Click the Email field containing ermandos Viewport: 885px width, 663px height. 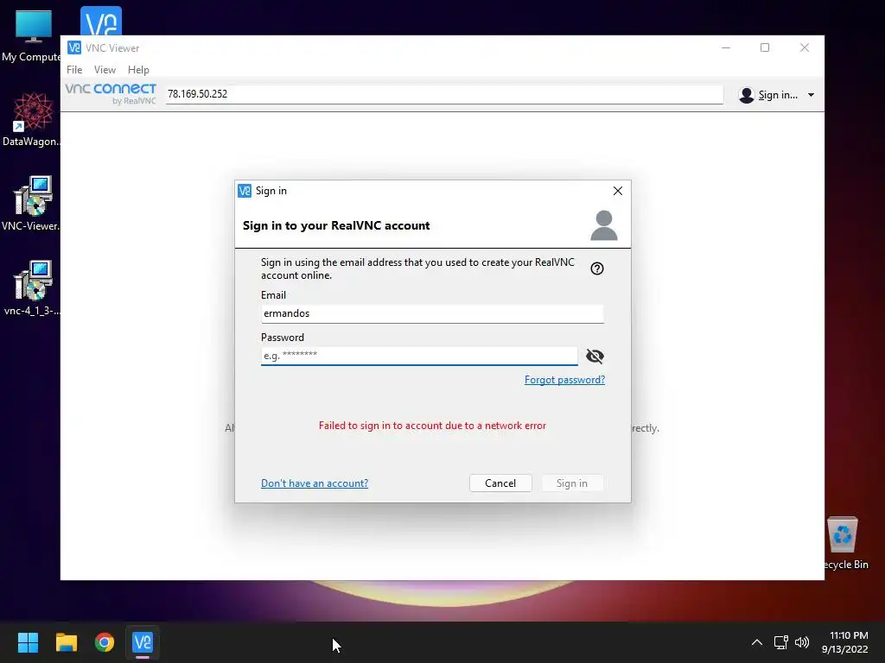tap(432, 313)
